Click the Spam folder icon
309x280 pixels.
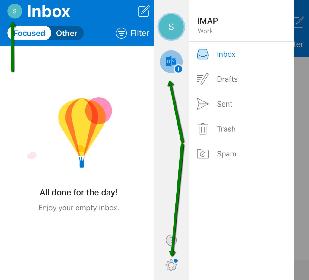click(x=202, y=154)
